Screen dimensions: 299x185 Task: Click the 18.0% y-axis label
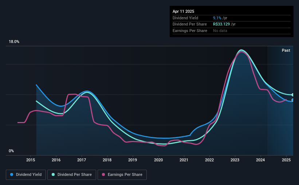point(14,42)
